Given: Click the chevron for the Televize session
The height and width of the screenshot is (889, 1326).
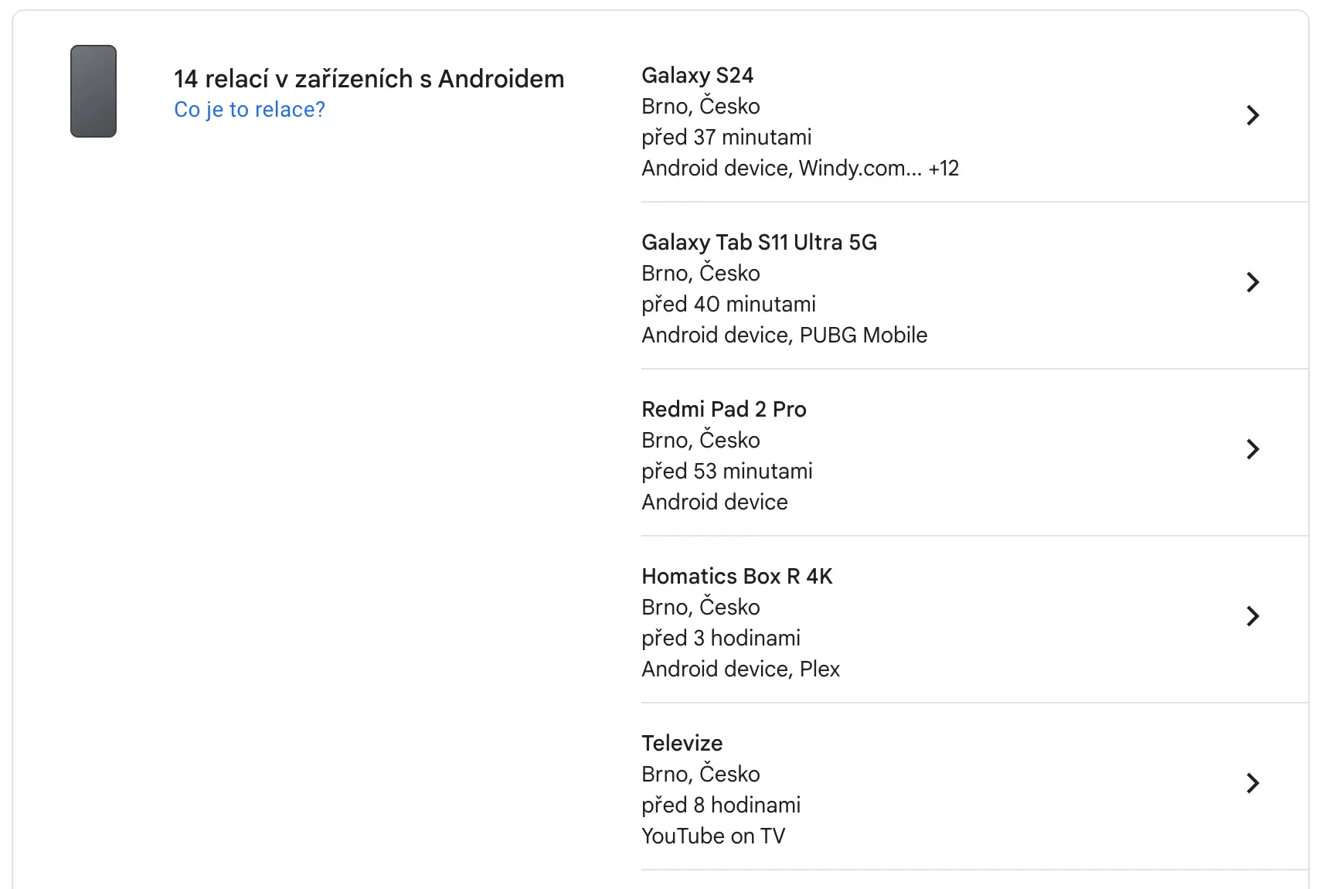Looking at the screenshot, I should click(1253, 783).
